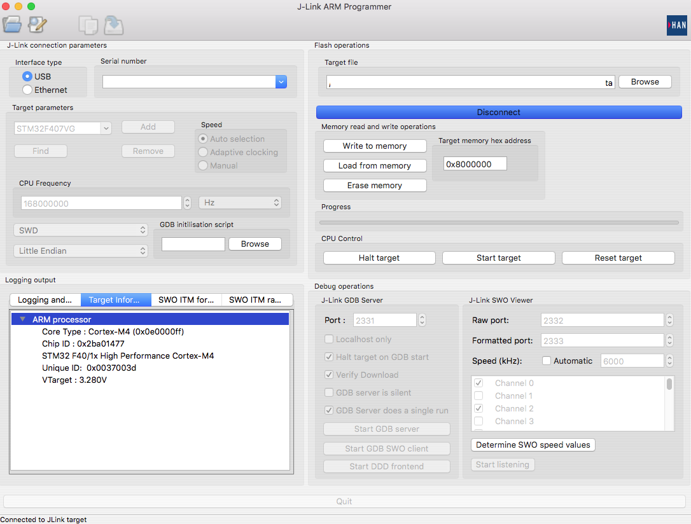Click Halt target button
The image size is (691, 524).
[379, 258]
